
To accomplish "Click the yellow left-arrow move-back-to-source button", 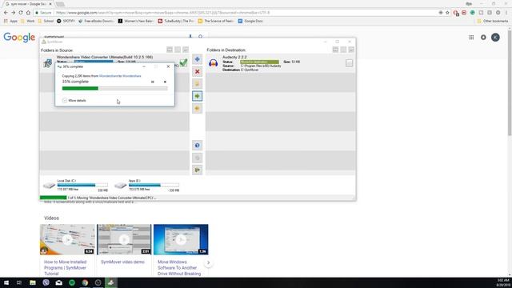I will click(x=198, y=109).
